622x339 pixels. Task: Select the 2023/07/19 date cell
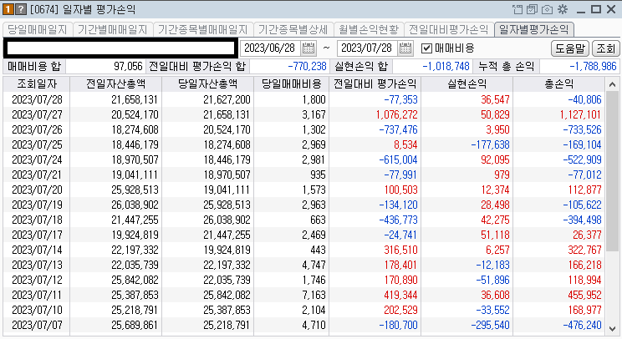pos(37,205)
